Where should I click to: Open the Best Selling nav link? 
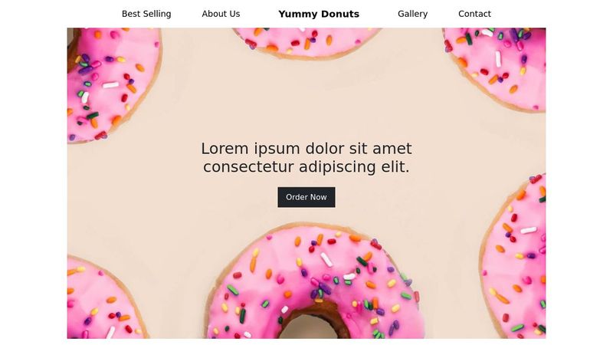pos(146,14)
